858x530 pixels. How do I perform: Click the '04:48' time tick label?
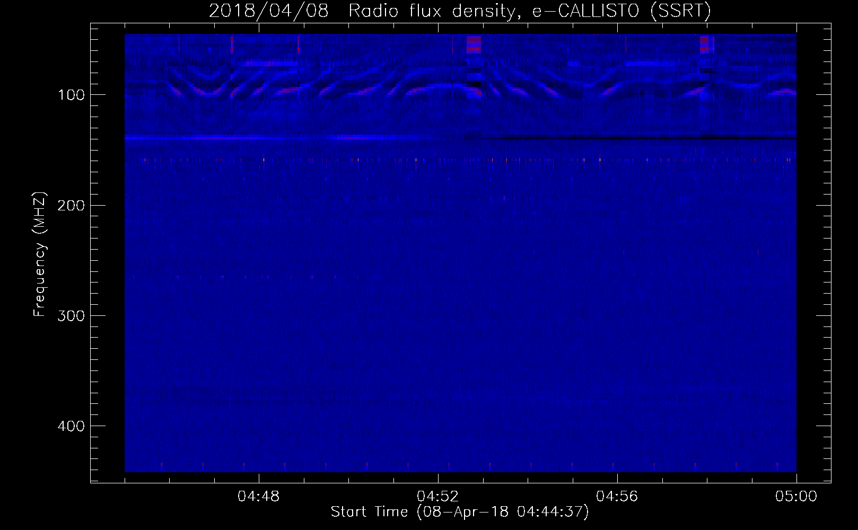point(259,497)
